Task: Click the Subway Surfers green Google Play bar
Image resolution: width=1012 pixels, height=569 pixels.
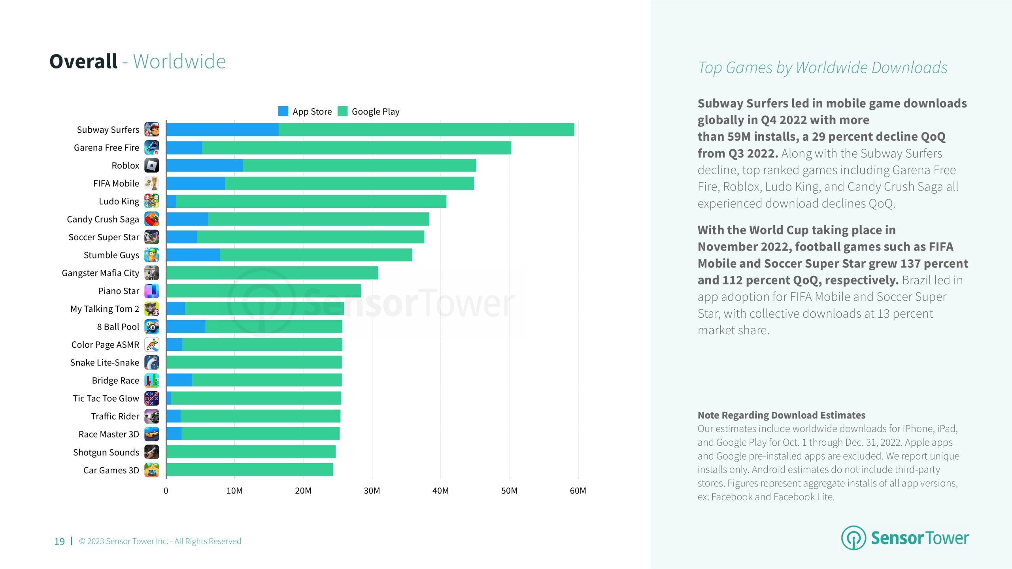Action: pyautogui.click(x=426, y=130)
